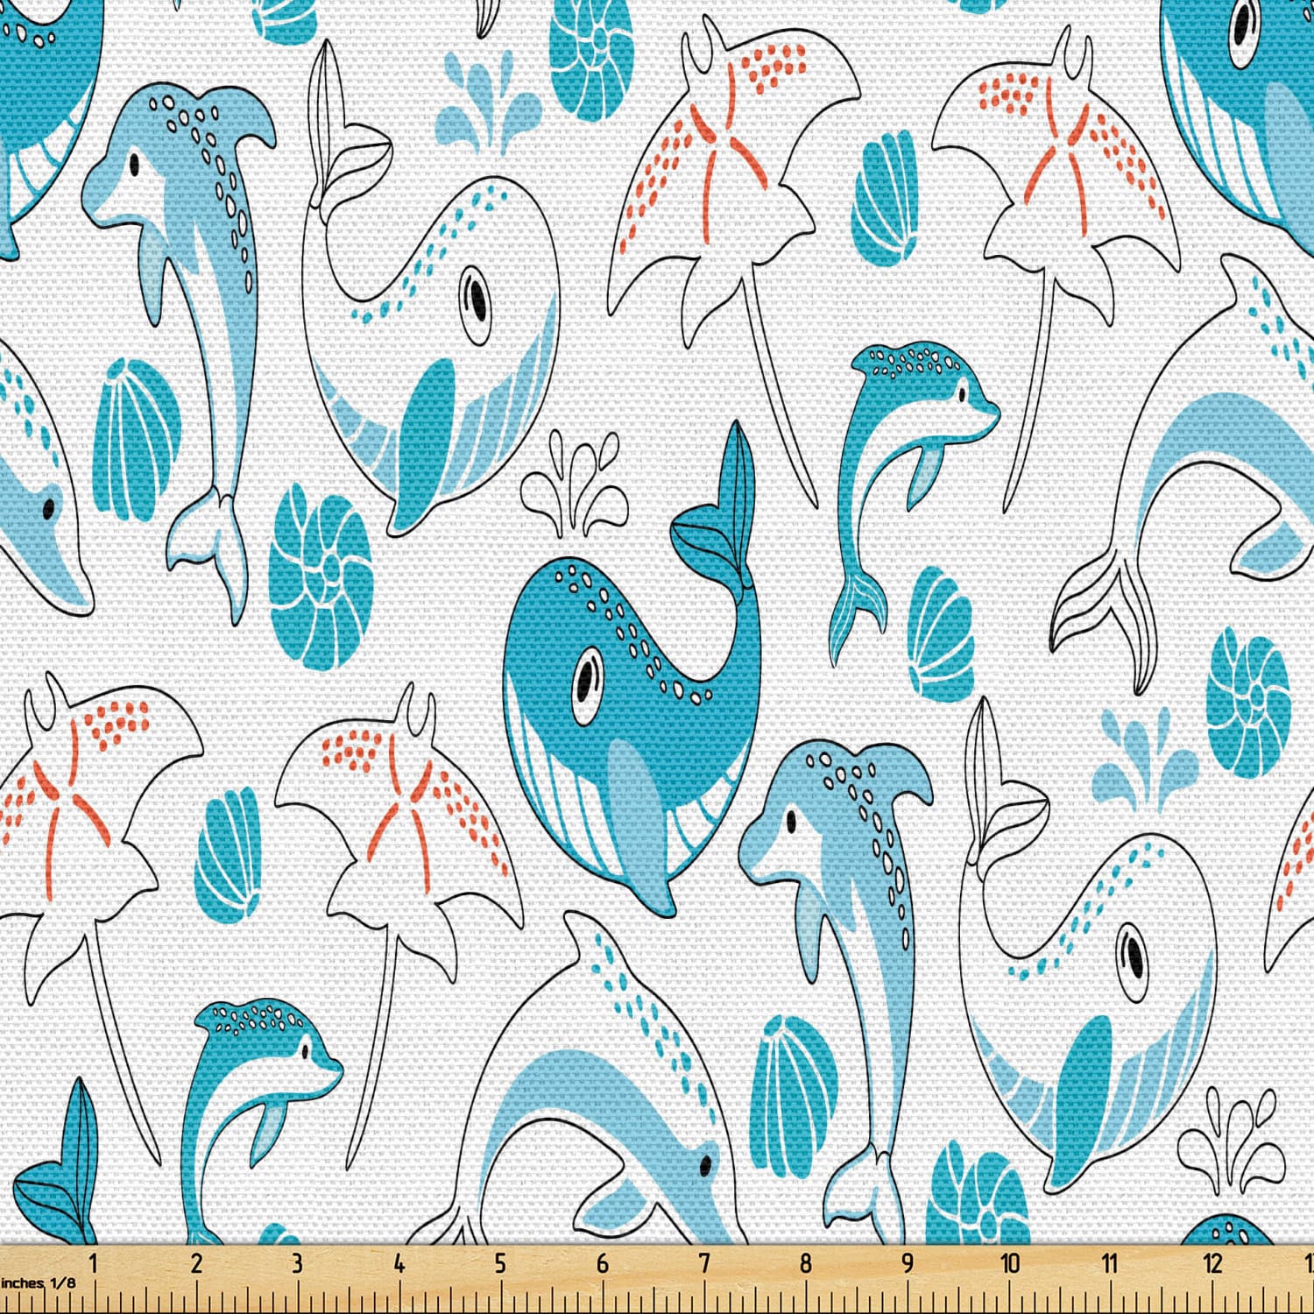Click the number 10 on the ruler
Viewport: 1314px width, 1314px height.
pos(1010,1263)
